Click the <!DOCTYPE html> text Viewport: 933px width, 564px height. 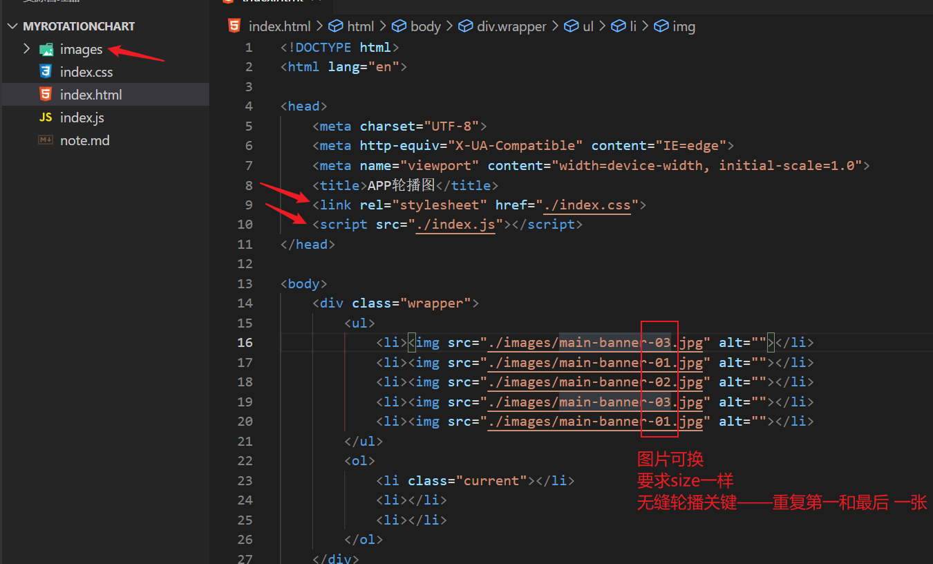pyautogui.click(x=340, y=48)
